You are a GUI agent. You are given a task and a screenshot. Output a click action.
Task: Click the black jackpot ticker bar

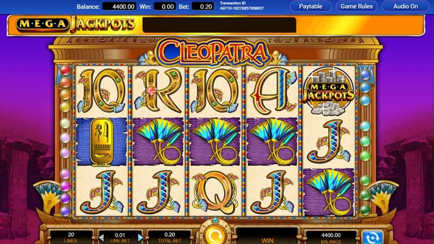219,25
